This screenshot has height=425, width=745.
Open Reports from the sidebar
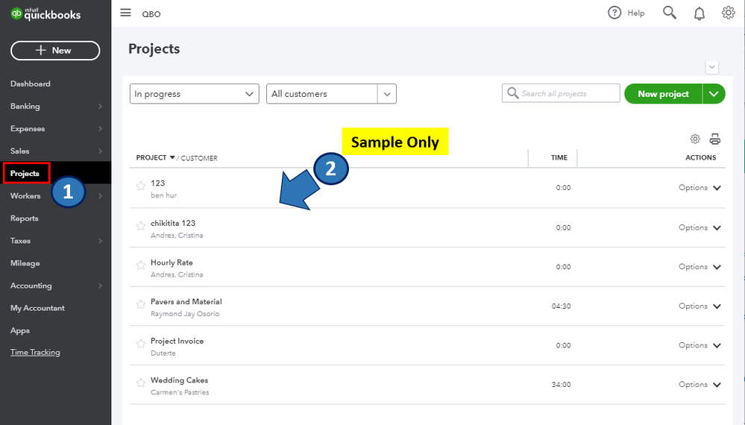click(x=25, y=218)
